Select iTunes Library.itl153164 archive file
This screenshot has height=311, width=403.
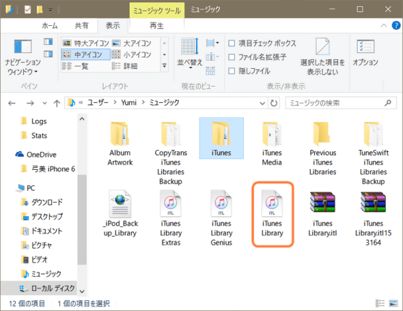click(x=373, y=218)
